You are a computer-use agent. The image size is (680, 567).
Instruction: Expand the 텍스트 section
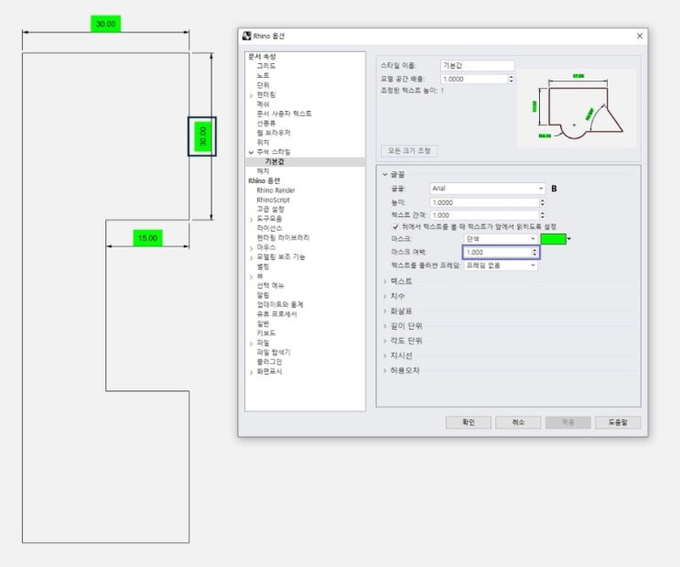coord(384,281)
